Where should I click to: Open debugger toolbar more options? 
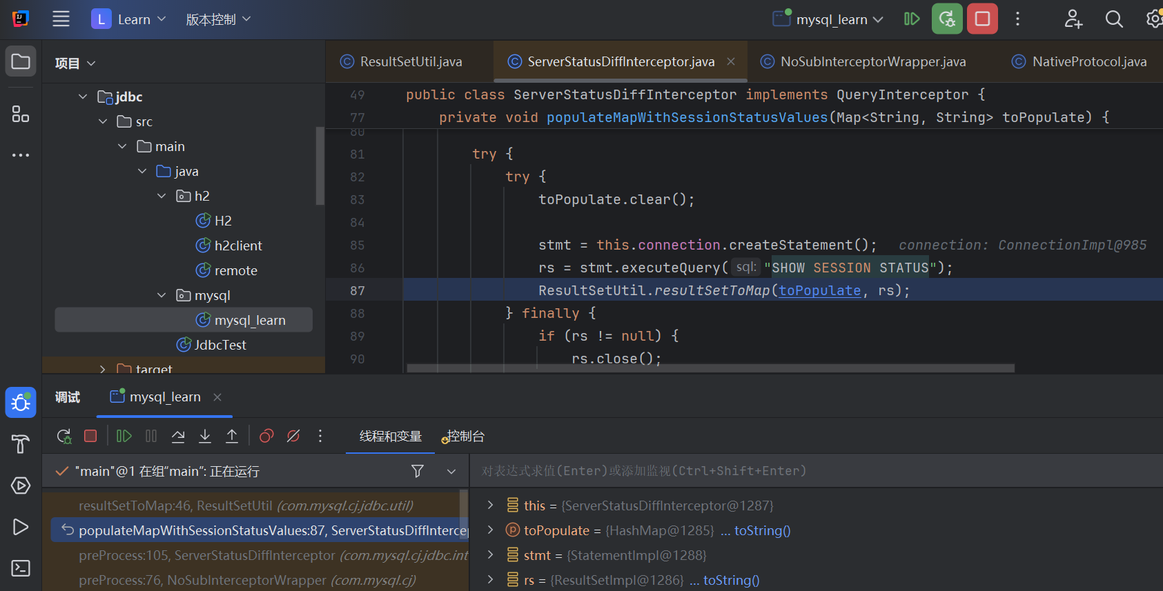pyautogui.click(x=320, y=436)
